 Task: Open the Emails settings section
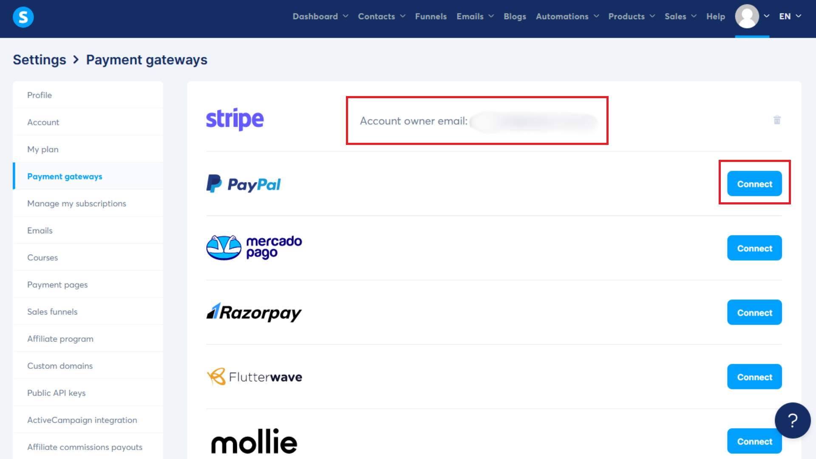coord(40,230)
